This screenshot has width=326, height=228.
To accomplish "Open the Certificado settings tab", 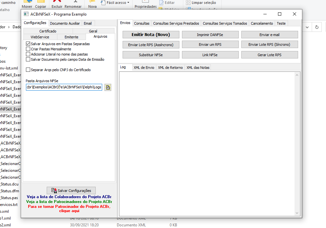I will coord(48,31).
